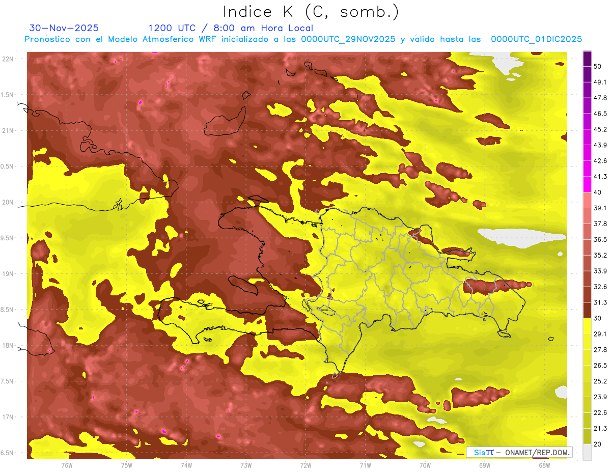Click the '69W' longitude label
611x472 pixels.
pyautogui.click(x=485, y=465)
